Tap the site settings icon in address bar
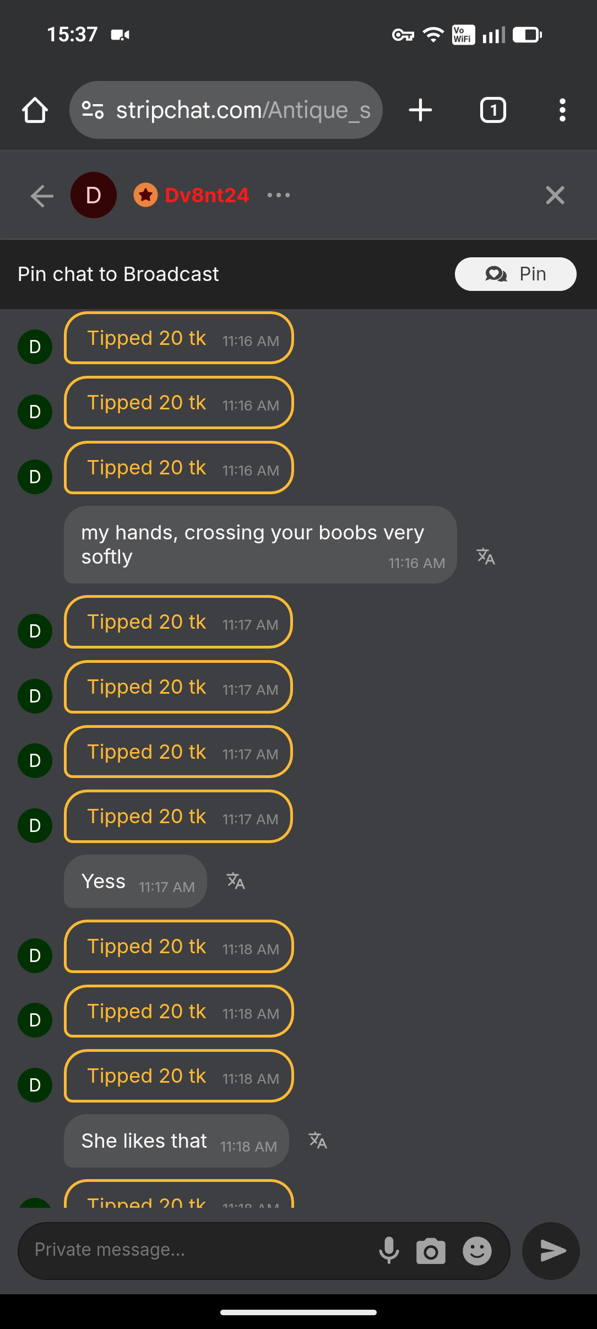Image resolution: width=597 pixels, height=1329 pixels. point(93,110)
